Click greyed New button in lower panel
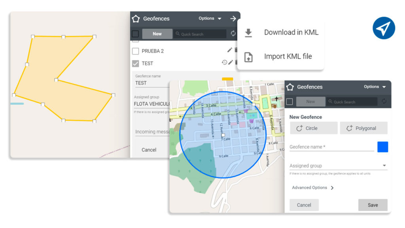The width and height of the screenshot is (405, 228). pos(310,102)
